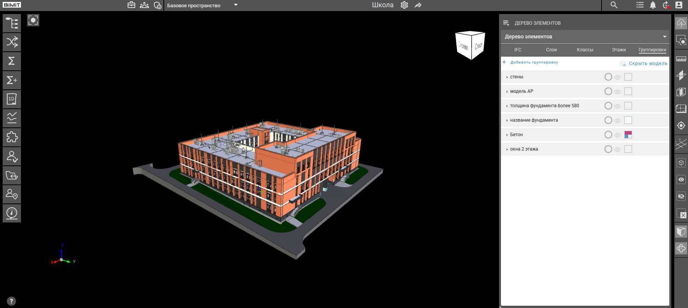Switch to the IFC tab
Viewport: 688px width, 308px height.
tap(518, 50)
